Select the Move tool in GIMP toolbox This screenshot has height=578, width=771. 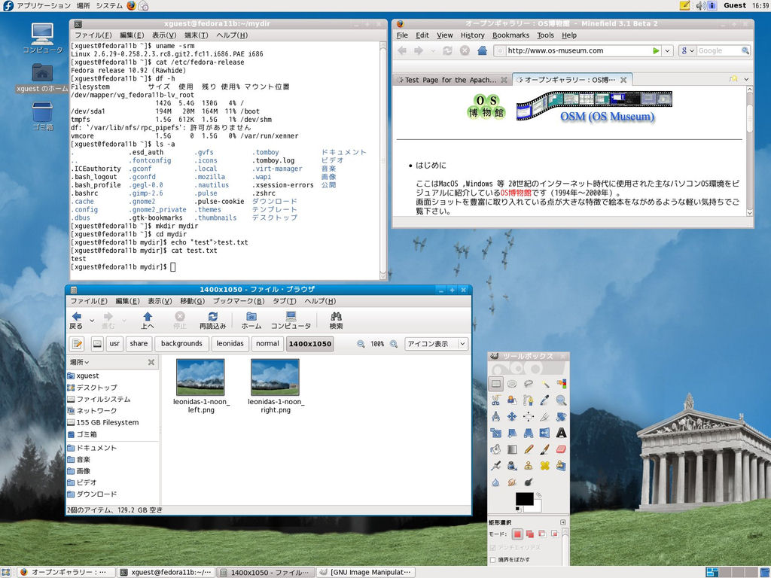(512, 417)
